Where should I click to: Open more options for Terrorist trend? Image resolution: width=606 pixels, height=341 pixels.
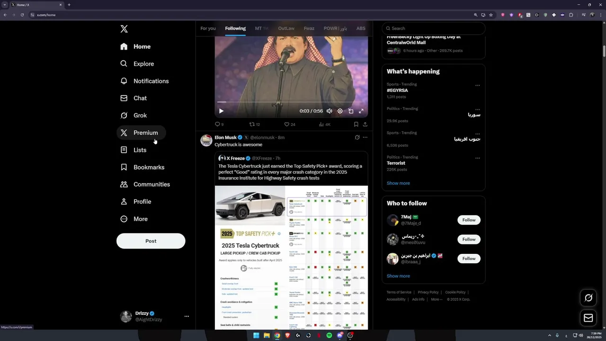click(x=477, y=158)
